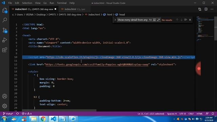Open the Search view in activity bar

coord(4,20)
